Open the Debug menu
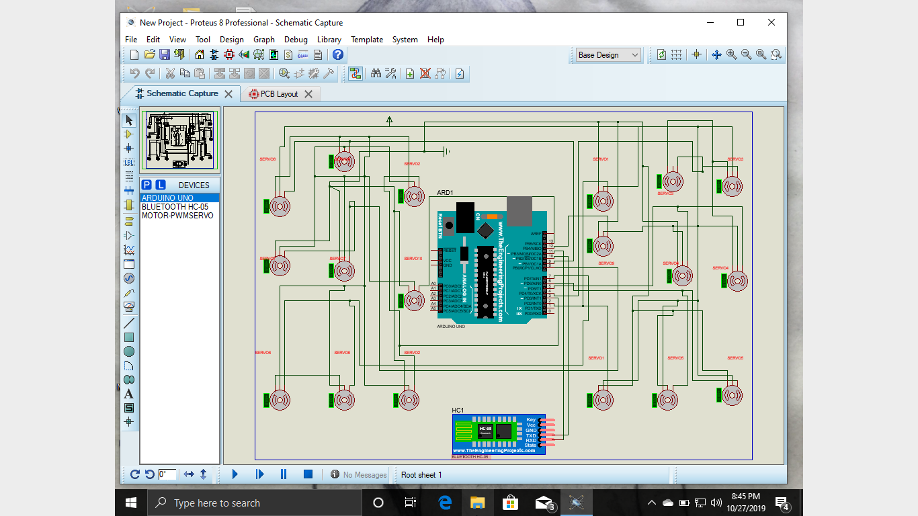Screen dimensions: 918x516 click(x=296, y=40)
